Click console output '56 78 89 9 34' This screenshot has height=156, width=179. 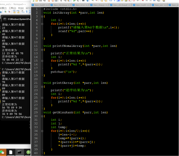[12, 107]
